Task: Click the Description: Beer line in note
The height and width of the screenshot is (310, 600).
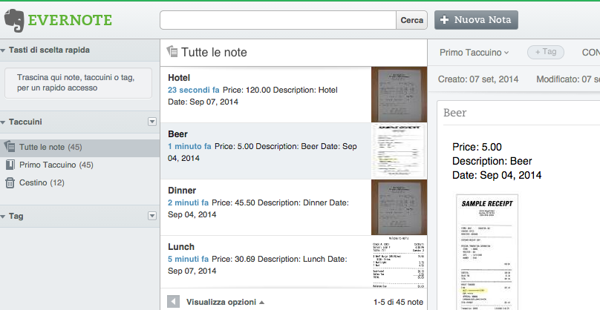Action: point(492,161)
